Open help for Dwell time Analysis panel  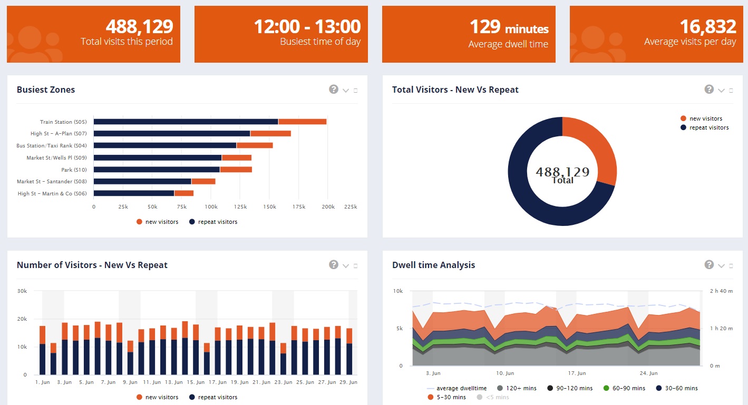coord(709,264)
